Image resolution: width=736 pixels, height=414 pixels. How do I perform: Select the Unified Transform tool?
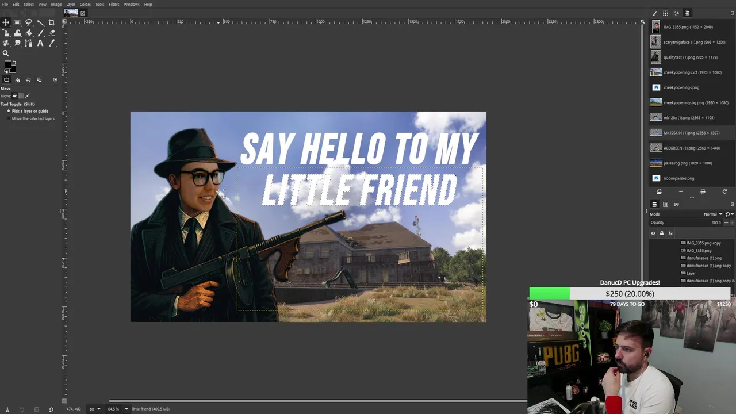pyautogui.click(x=6, y=33)
